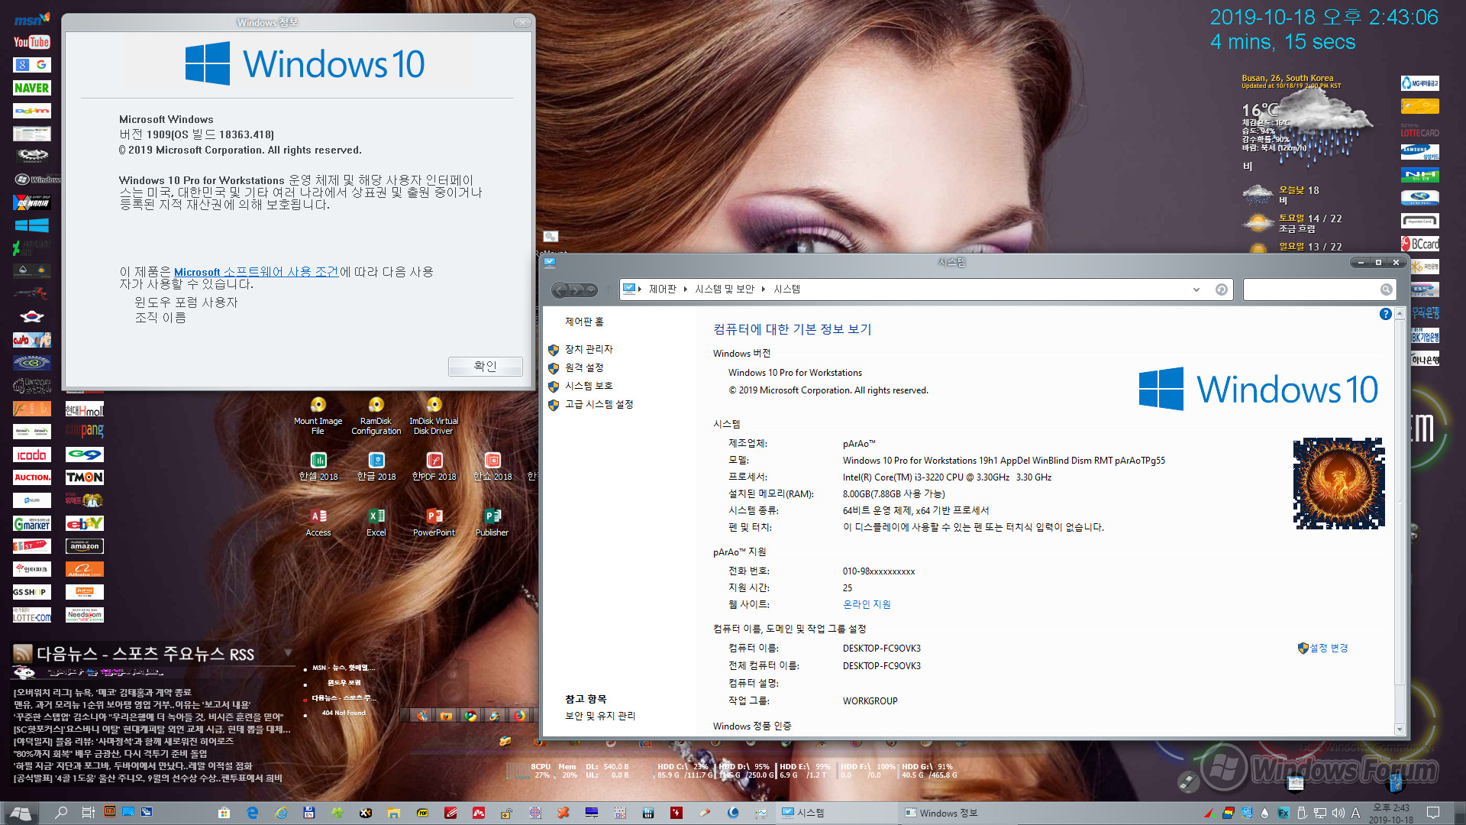Open the eBay shortcut icon
Screen dimensions: 1466x825
pyautogui.click(x=85, y=523)
